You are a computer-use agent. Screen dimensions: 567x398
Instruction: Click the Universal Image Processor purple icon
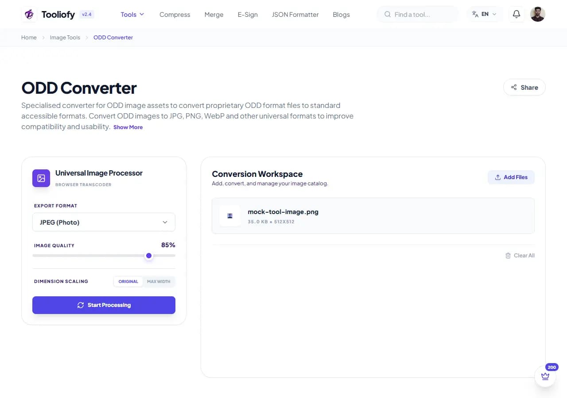coord(41,178)
